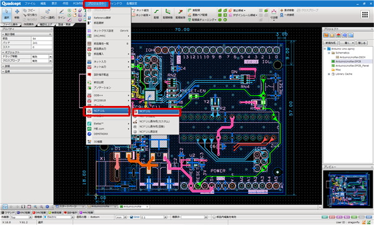
Task: Open the grid apps button at ribbon right
Action: click(365, 14)
